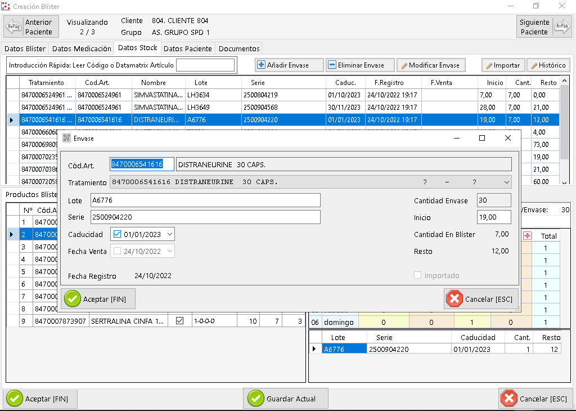This screenshot has height=411, width=576.
Task: Click the pencil icon on Modificar Envase
Action: click(x=404, y=66)
